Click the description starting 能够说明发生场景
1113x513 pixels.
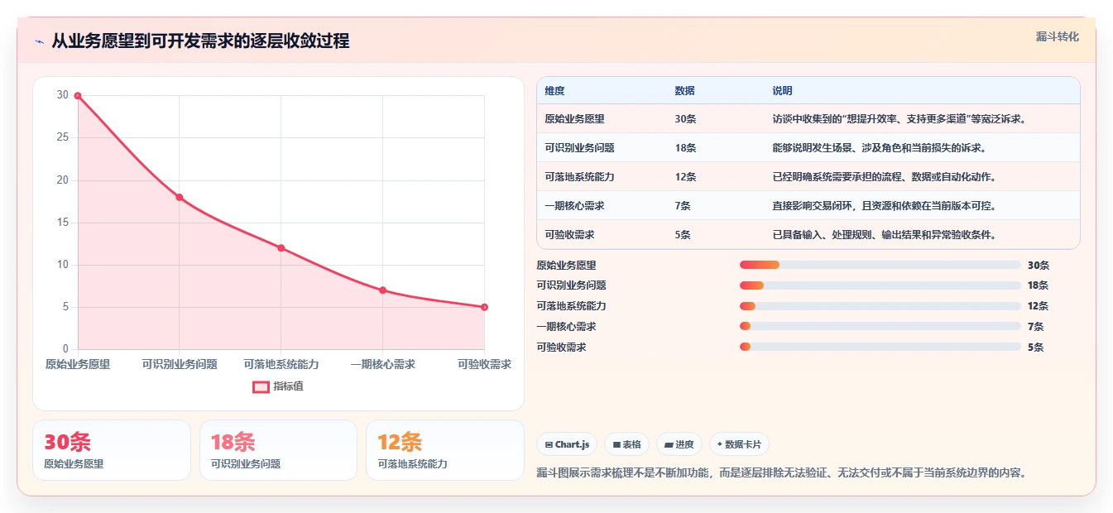click(879, 148)
